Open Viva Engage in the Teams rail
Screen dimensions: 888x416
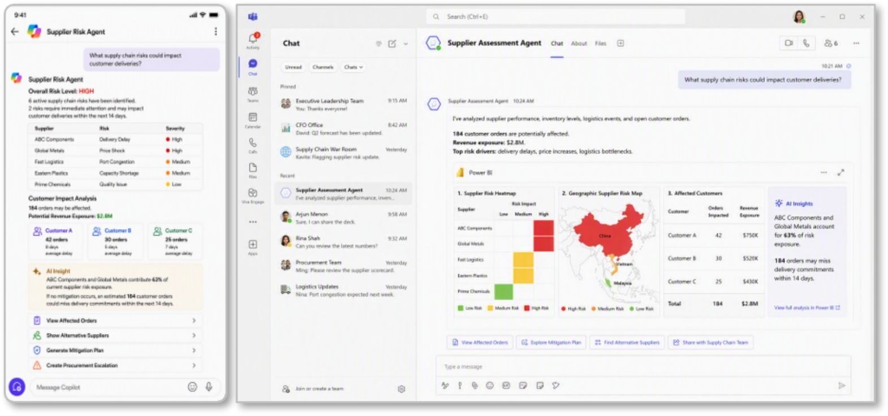(x=253, y=196)
